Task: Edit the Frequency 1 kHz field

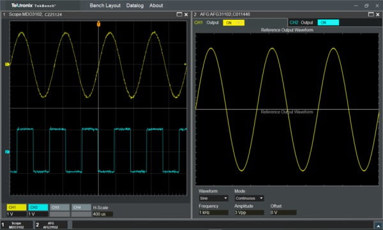Action: point(213,212)
